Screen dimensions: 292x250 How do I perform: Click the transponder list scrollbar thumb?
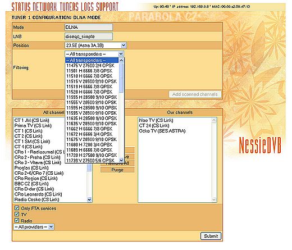point(121,78)
